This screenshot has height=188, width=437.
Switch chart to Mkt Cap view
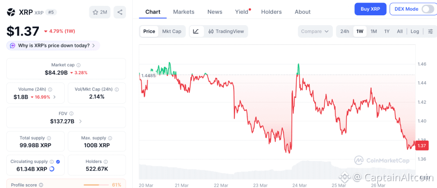[x=171, y=31]
